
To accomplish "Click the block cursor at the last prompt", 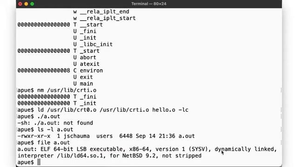I will 39,162.
